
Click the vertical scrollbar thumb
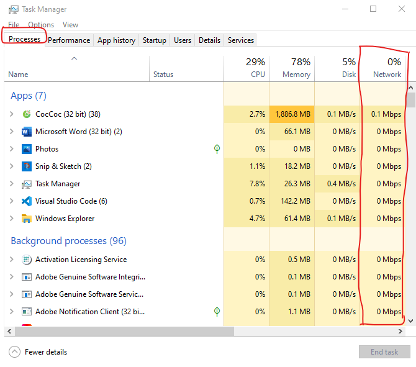(411, 99)
